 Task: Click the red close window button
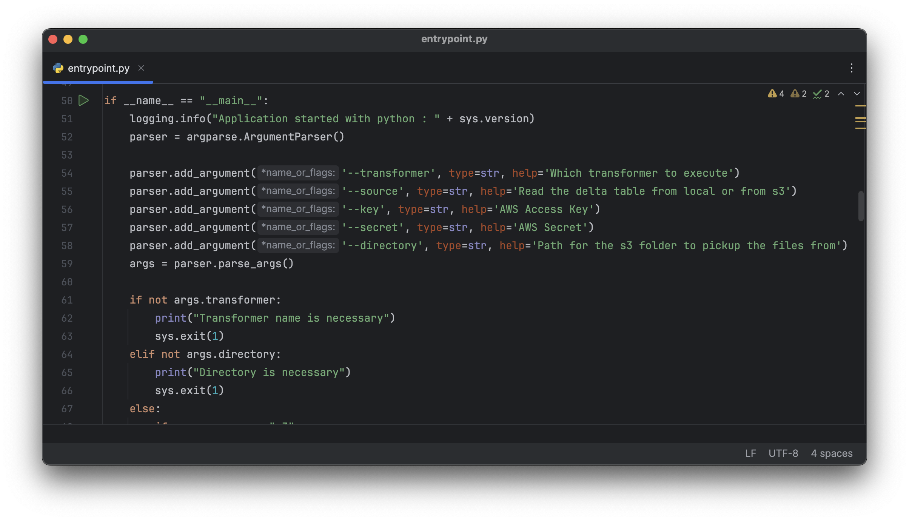[53, 39]
